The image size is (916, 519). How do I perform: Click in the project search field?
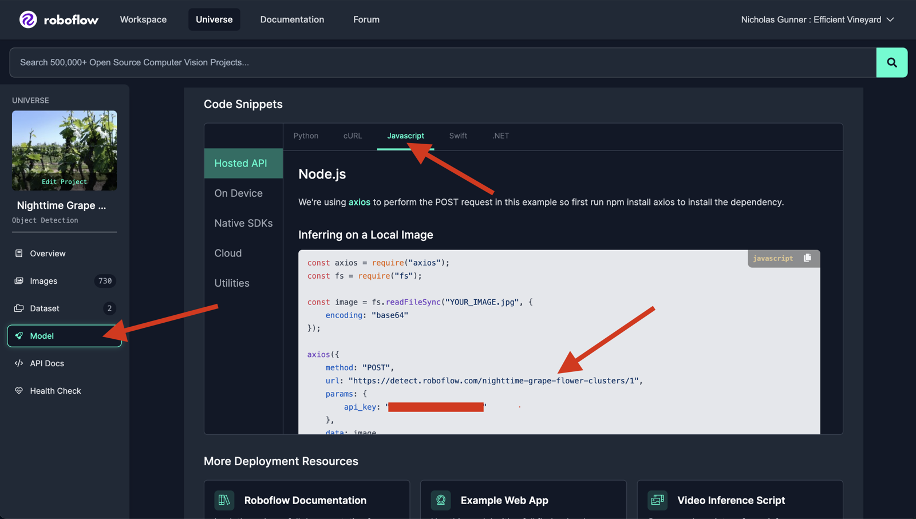click(x=443, y=62)
